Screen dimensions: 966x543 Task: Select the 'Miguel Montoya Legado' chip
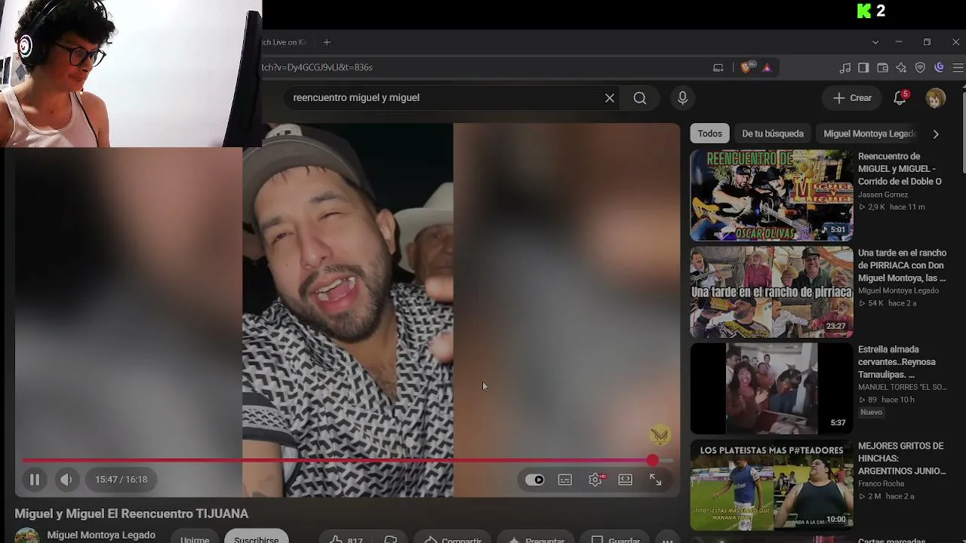pos(869,133)
